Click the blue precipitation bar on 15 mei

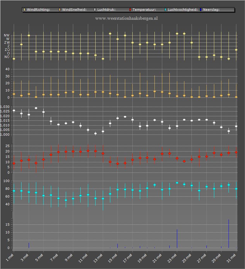[118, 246]
